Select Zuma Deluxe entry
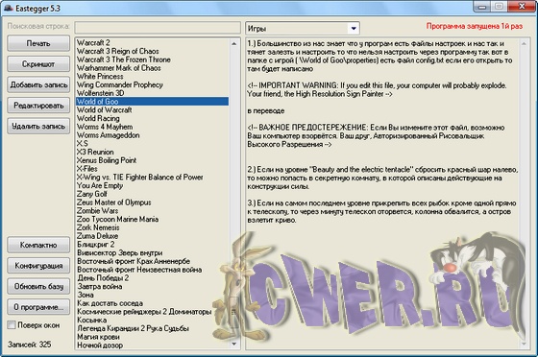This screenshot has width=538, height=357. tap(152, 236)
